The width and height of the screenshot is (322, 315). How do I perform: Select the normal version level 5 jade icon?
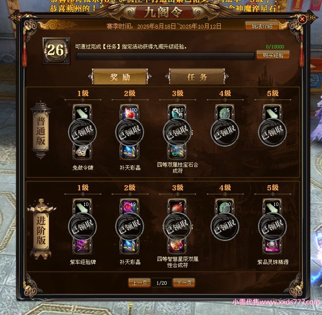point(272,113)
